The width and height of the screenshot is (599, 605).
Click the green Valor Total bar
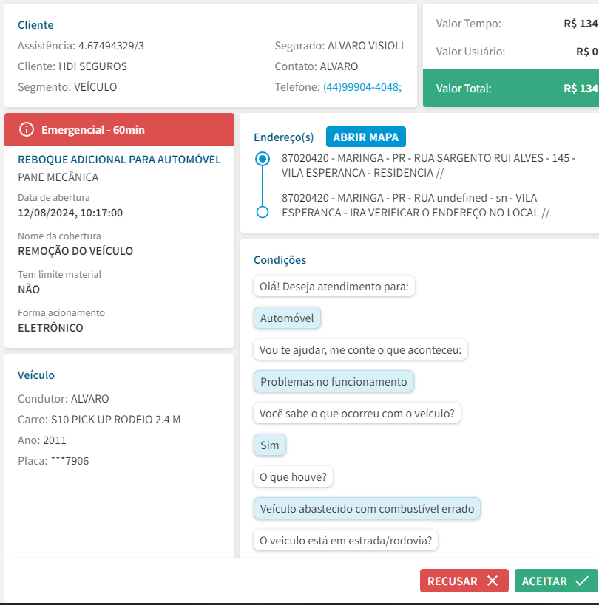[510, 88]
